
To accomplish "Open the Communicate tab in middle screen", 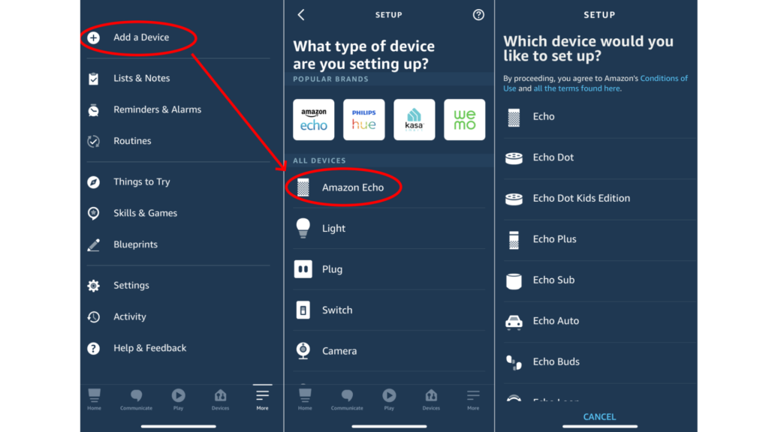I will pos(347,399).
